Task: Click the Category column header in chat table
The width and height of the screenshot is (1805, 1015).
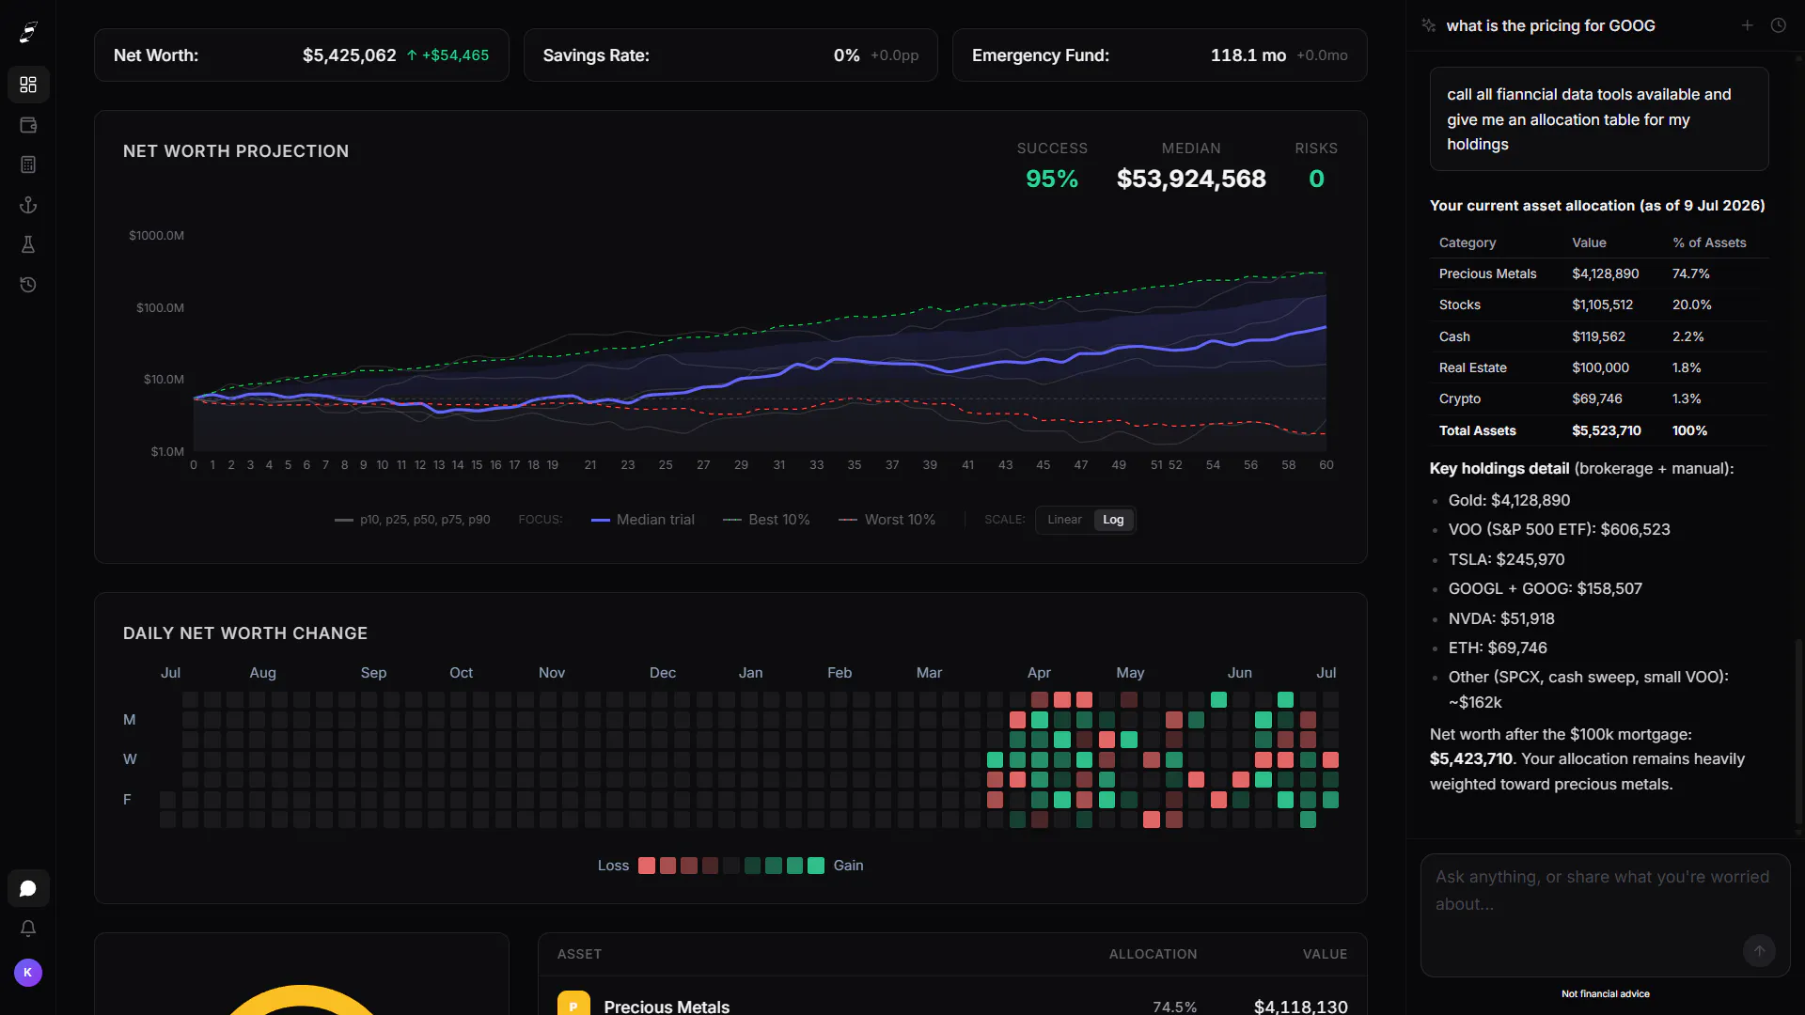Action: coord(1467,242)
